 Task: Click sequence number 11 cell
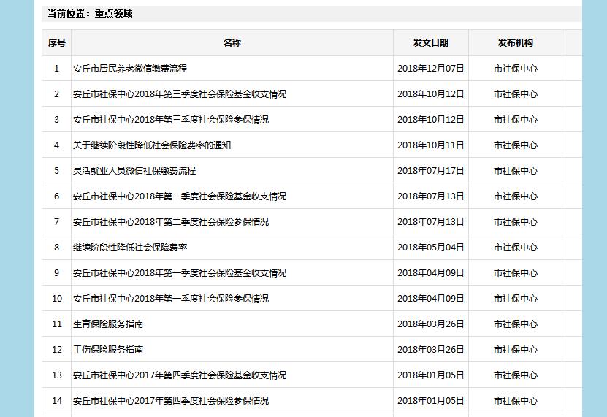tap(56, 324)
